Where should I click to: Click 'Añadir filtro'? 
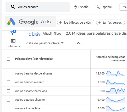click(x=52, y=34)
